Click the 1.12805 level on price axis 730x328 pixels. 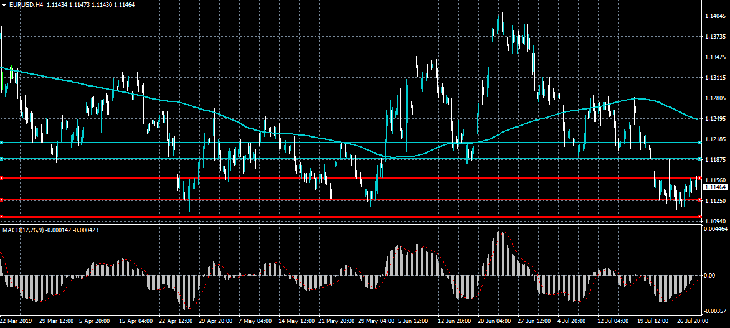pos(714,98)
